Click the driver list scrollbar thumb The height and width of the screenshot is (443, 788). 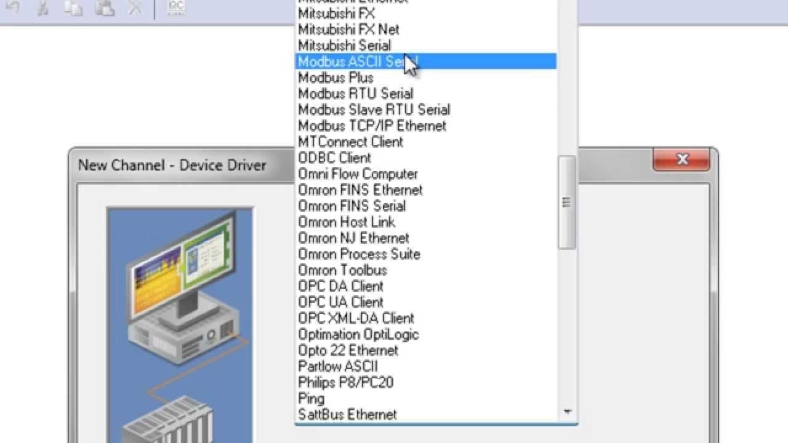tap(567, 202)
